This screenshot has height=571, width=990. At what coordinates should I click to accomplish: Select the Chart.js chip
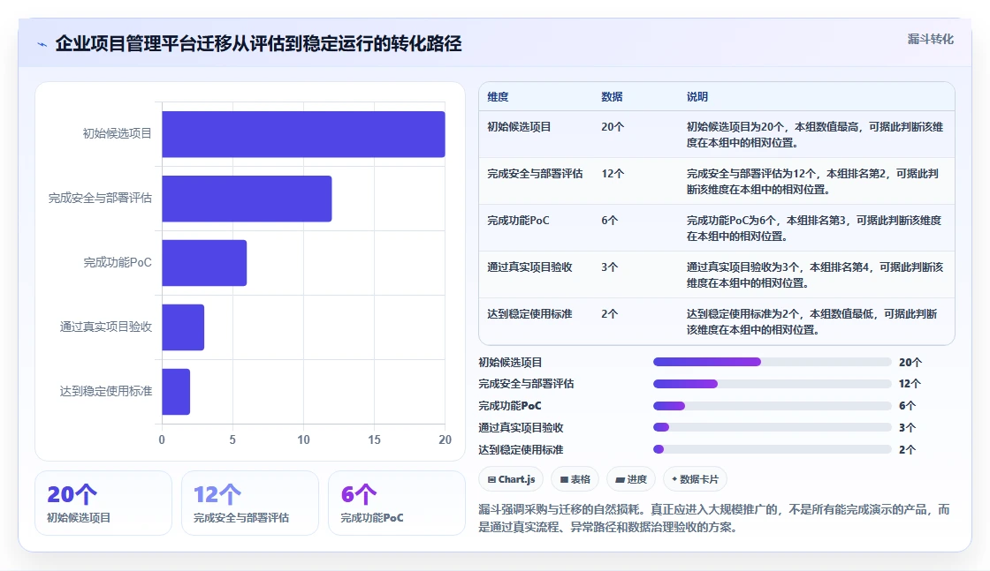coord(511,479)
